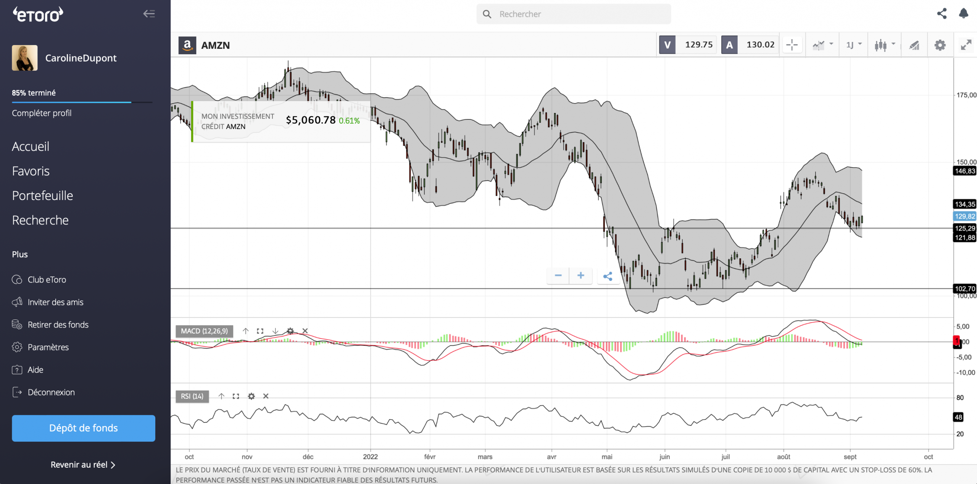Open notifications bell

coord(964,14)
